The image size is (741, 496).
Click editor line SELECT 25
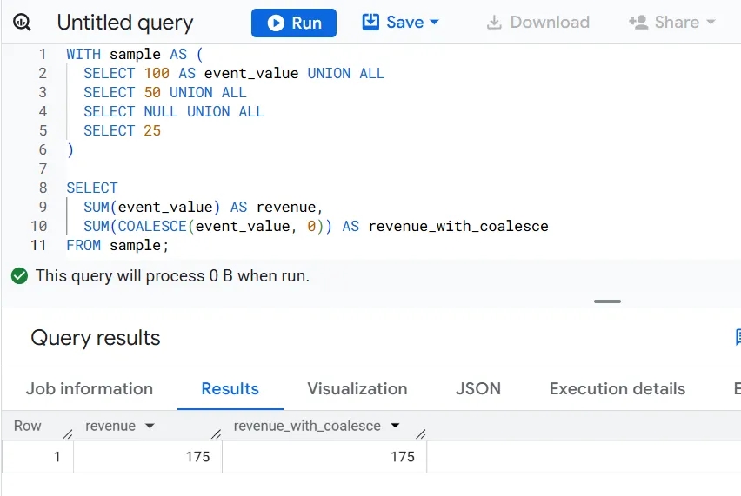122,130
